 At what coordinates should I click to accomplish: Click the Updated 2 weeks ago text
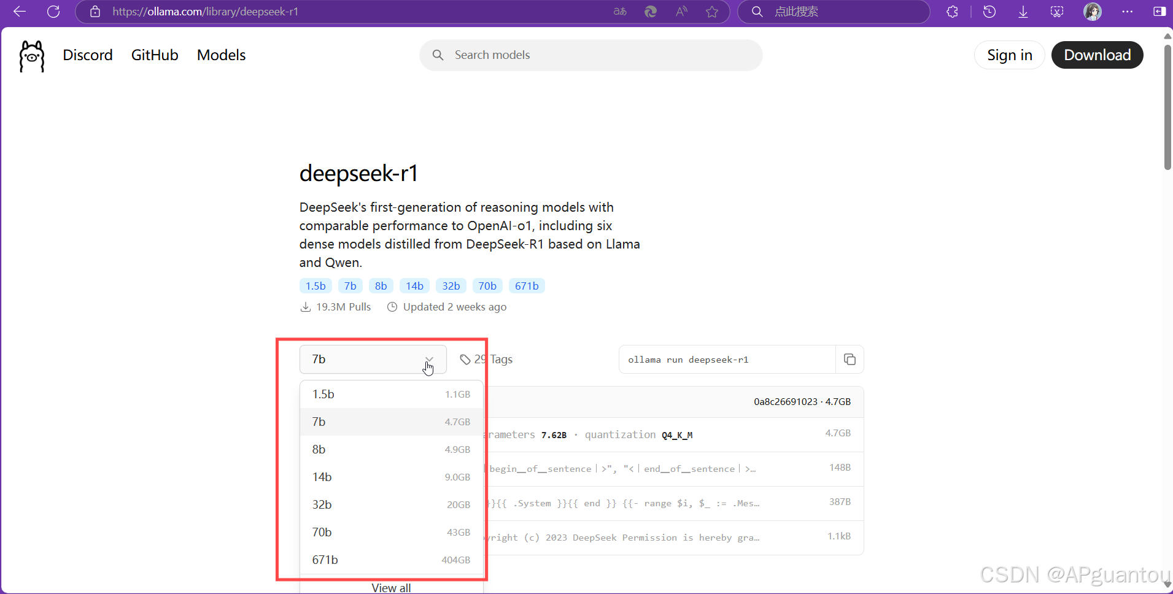tap(455, 307)
